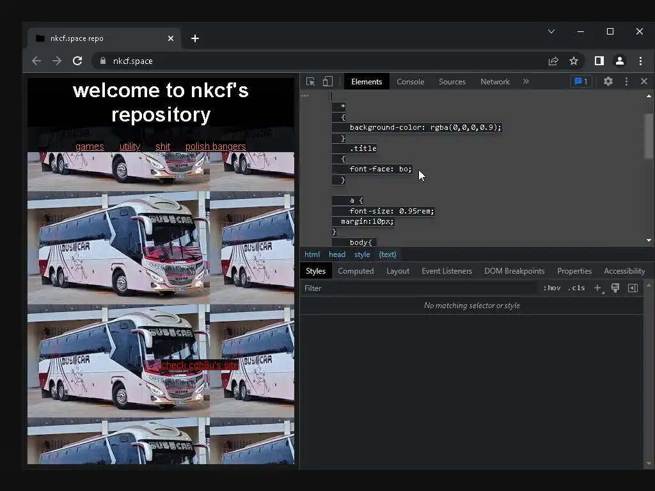655x491 pixels.
Task: Select (text) in the breadcrumb trail
Action: pyautogui.click(x=387, y=254)
